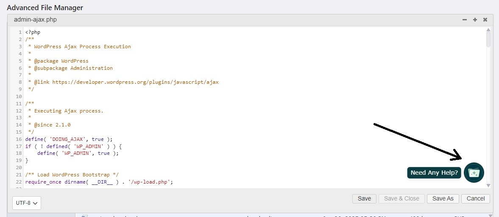Click the Advanced File Manager heading
Viewport: 499px width, 217px height.
click(x=45, y=8)
